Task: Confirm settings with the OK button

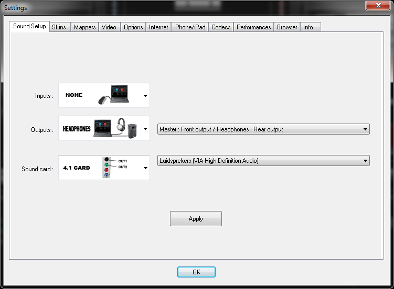Action: (x=196, y=272)
